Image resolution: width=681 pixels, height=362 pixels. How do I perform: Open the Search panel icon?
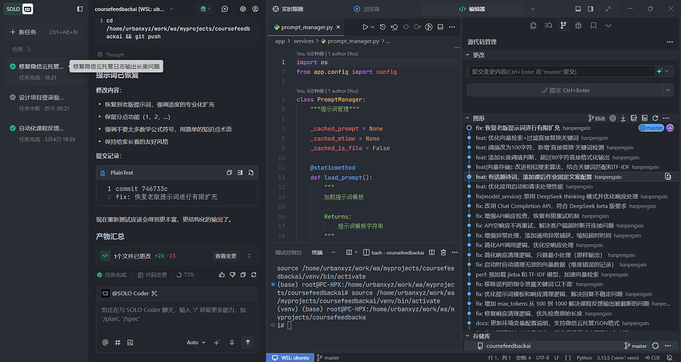549,26
